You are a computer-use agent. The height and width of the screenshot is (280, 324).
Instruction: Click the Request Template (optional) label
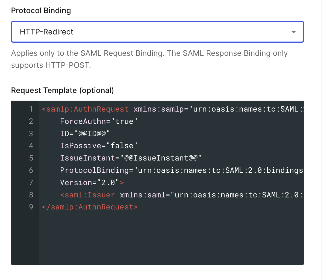(62, 91)
